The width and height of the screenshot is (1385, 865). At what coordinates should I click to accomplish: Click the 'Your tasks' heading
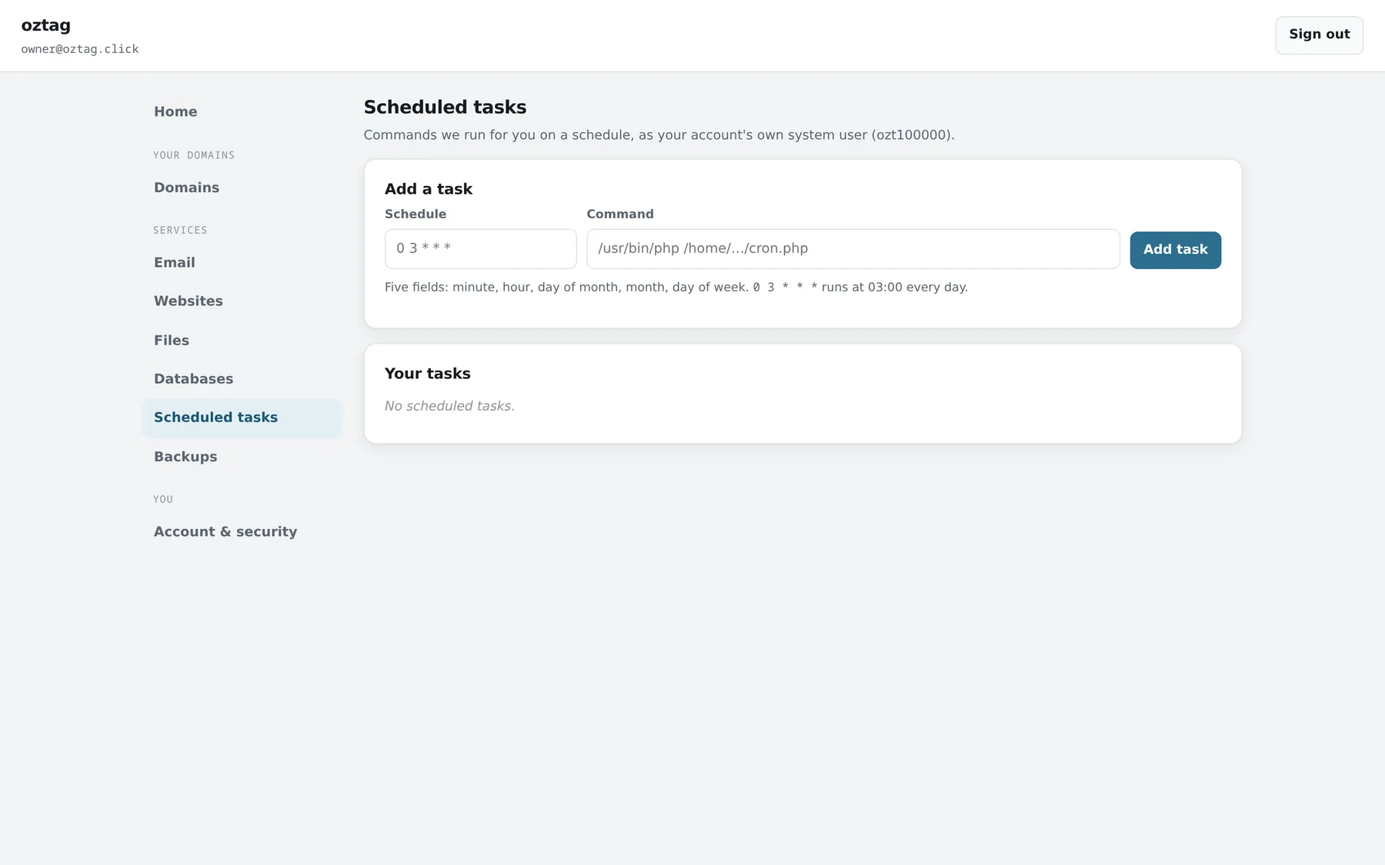(427, 374)
